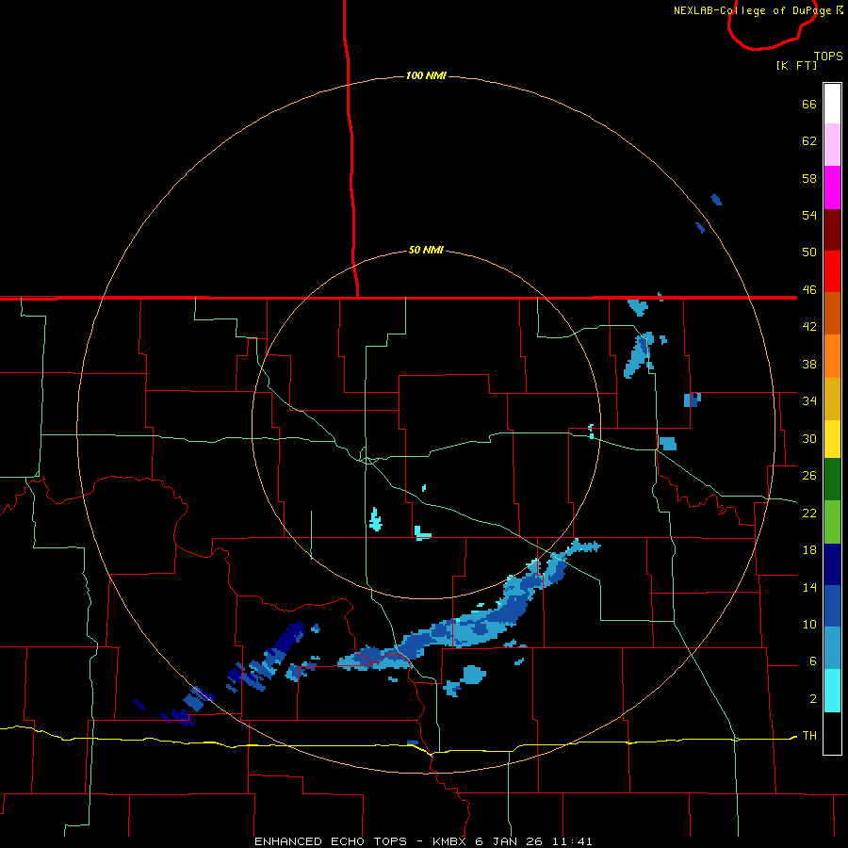Click the 6 legend value
Viewport: 848px width, 848px height.
[813, 661]
